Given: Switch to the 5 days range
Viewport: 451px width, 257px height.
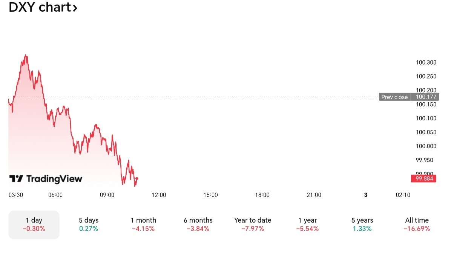Looking at the screenshot, I should point(89,224).
